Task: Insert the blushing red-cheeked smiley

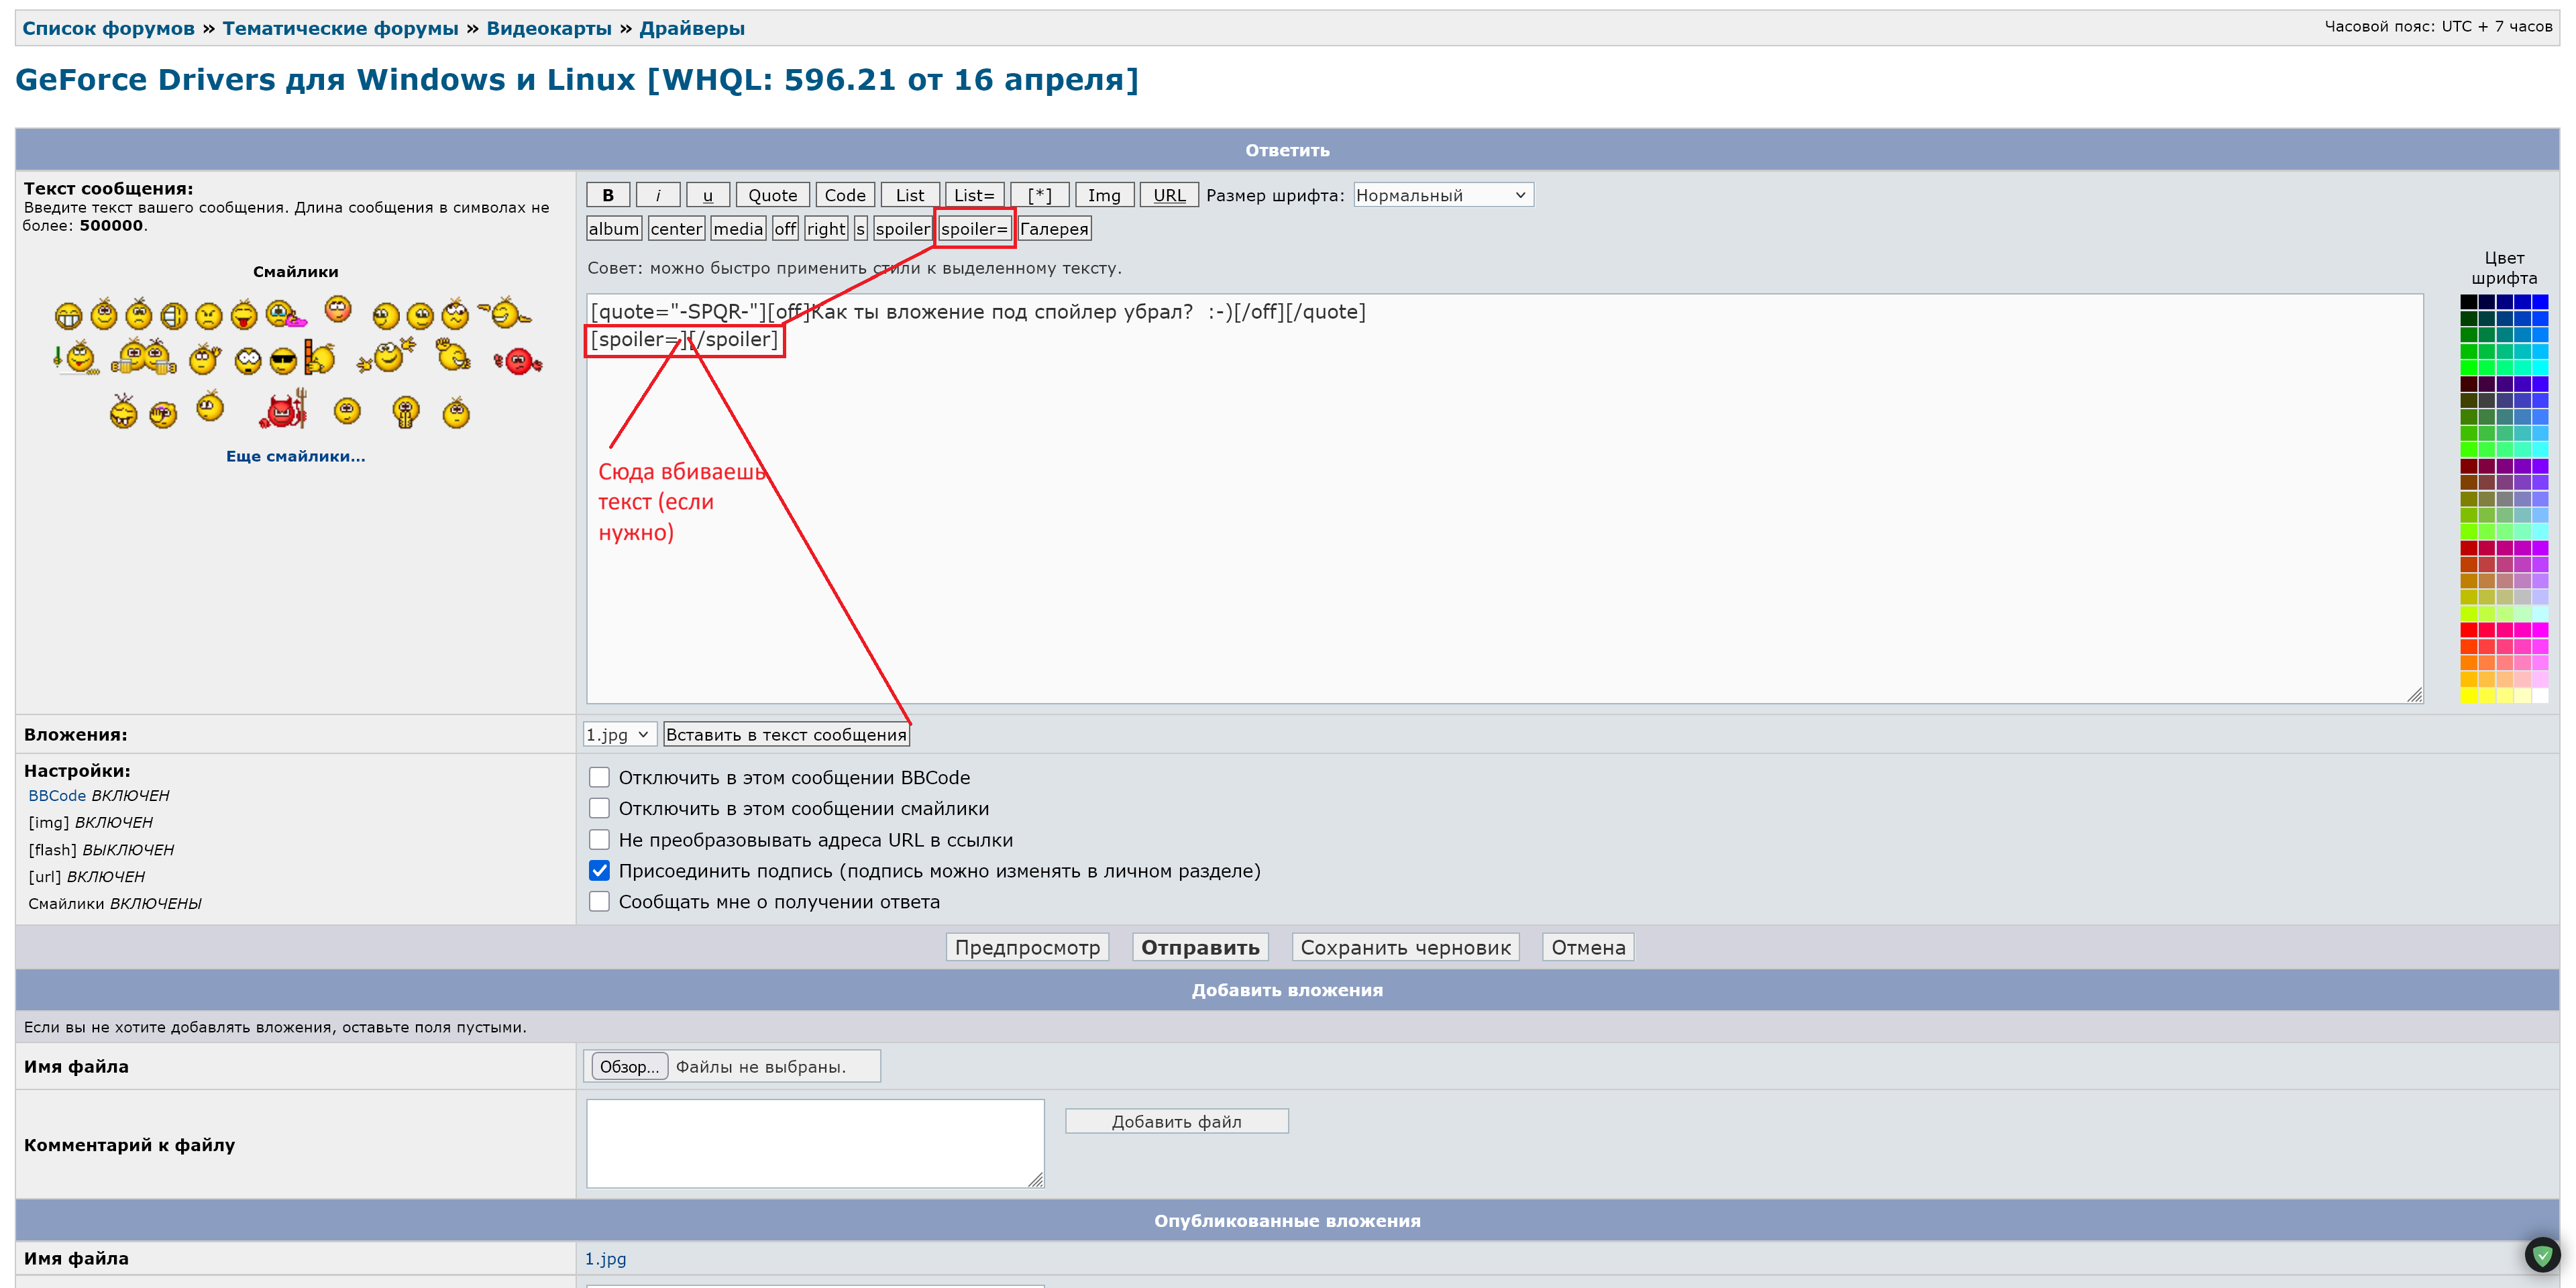Action: coord(338,309)
